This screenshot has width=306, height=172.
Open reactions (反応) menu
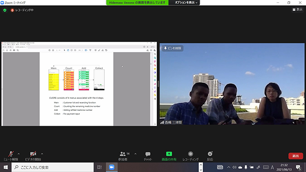[x=210, y=156]
